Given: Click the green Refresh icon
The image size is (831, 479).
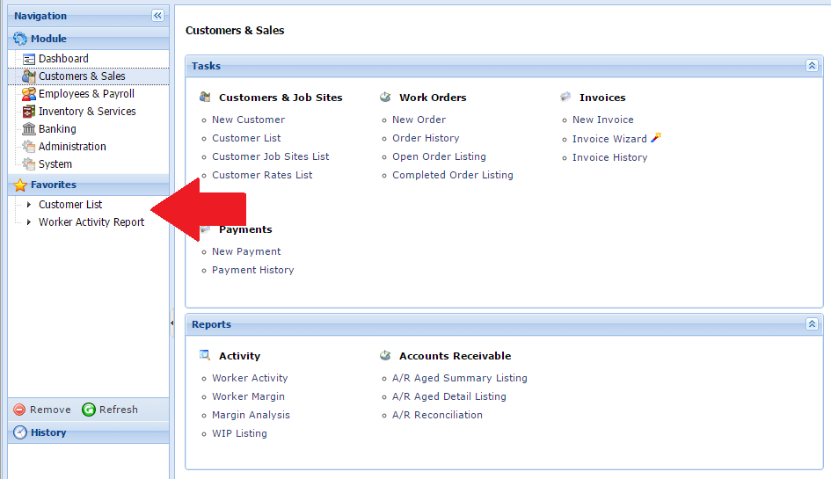Looking at the screenshot, I should tap(89, 410).
